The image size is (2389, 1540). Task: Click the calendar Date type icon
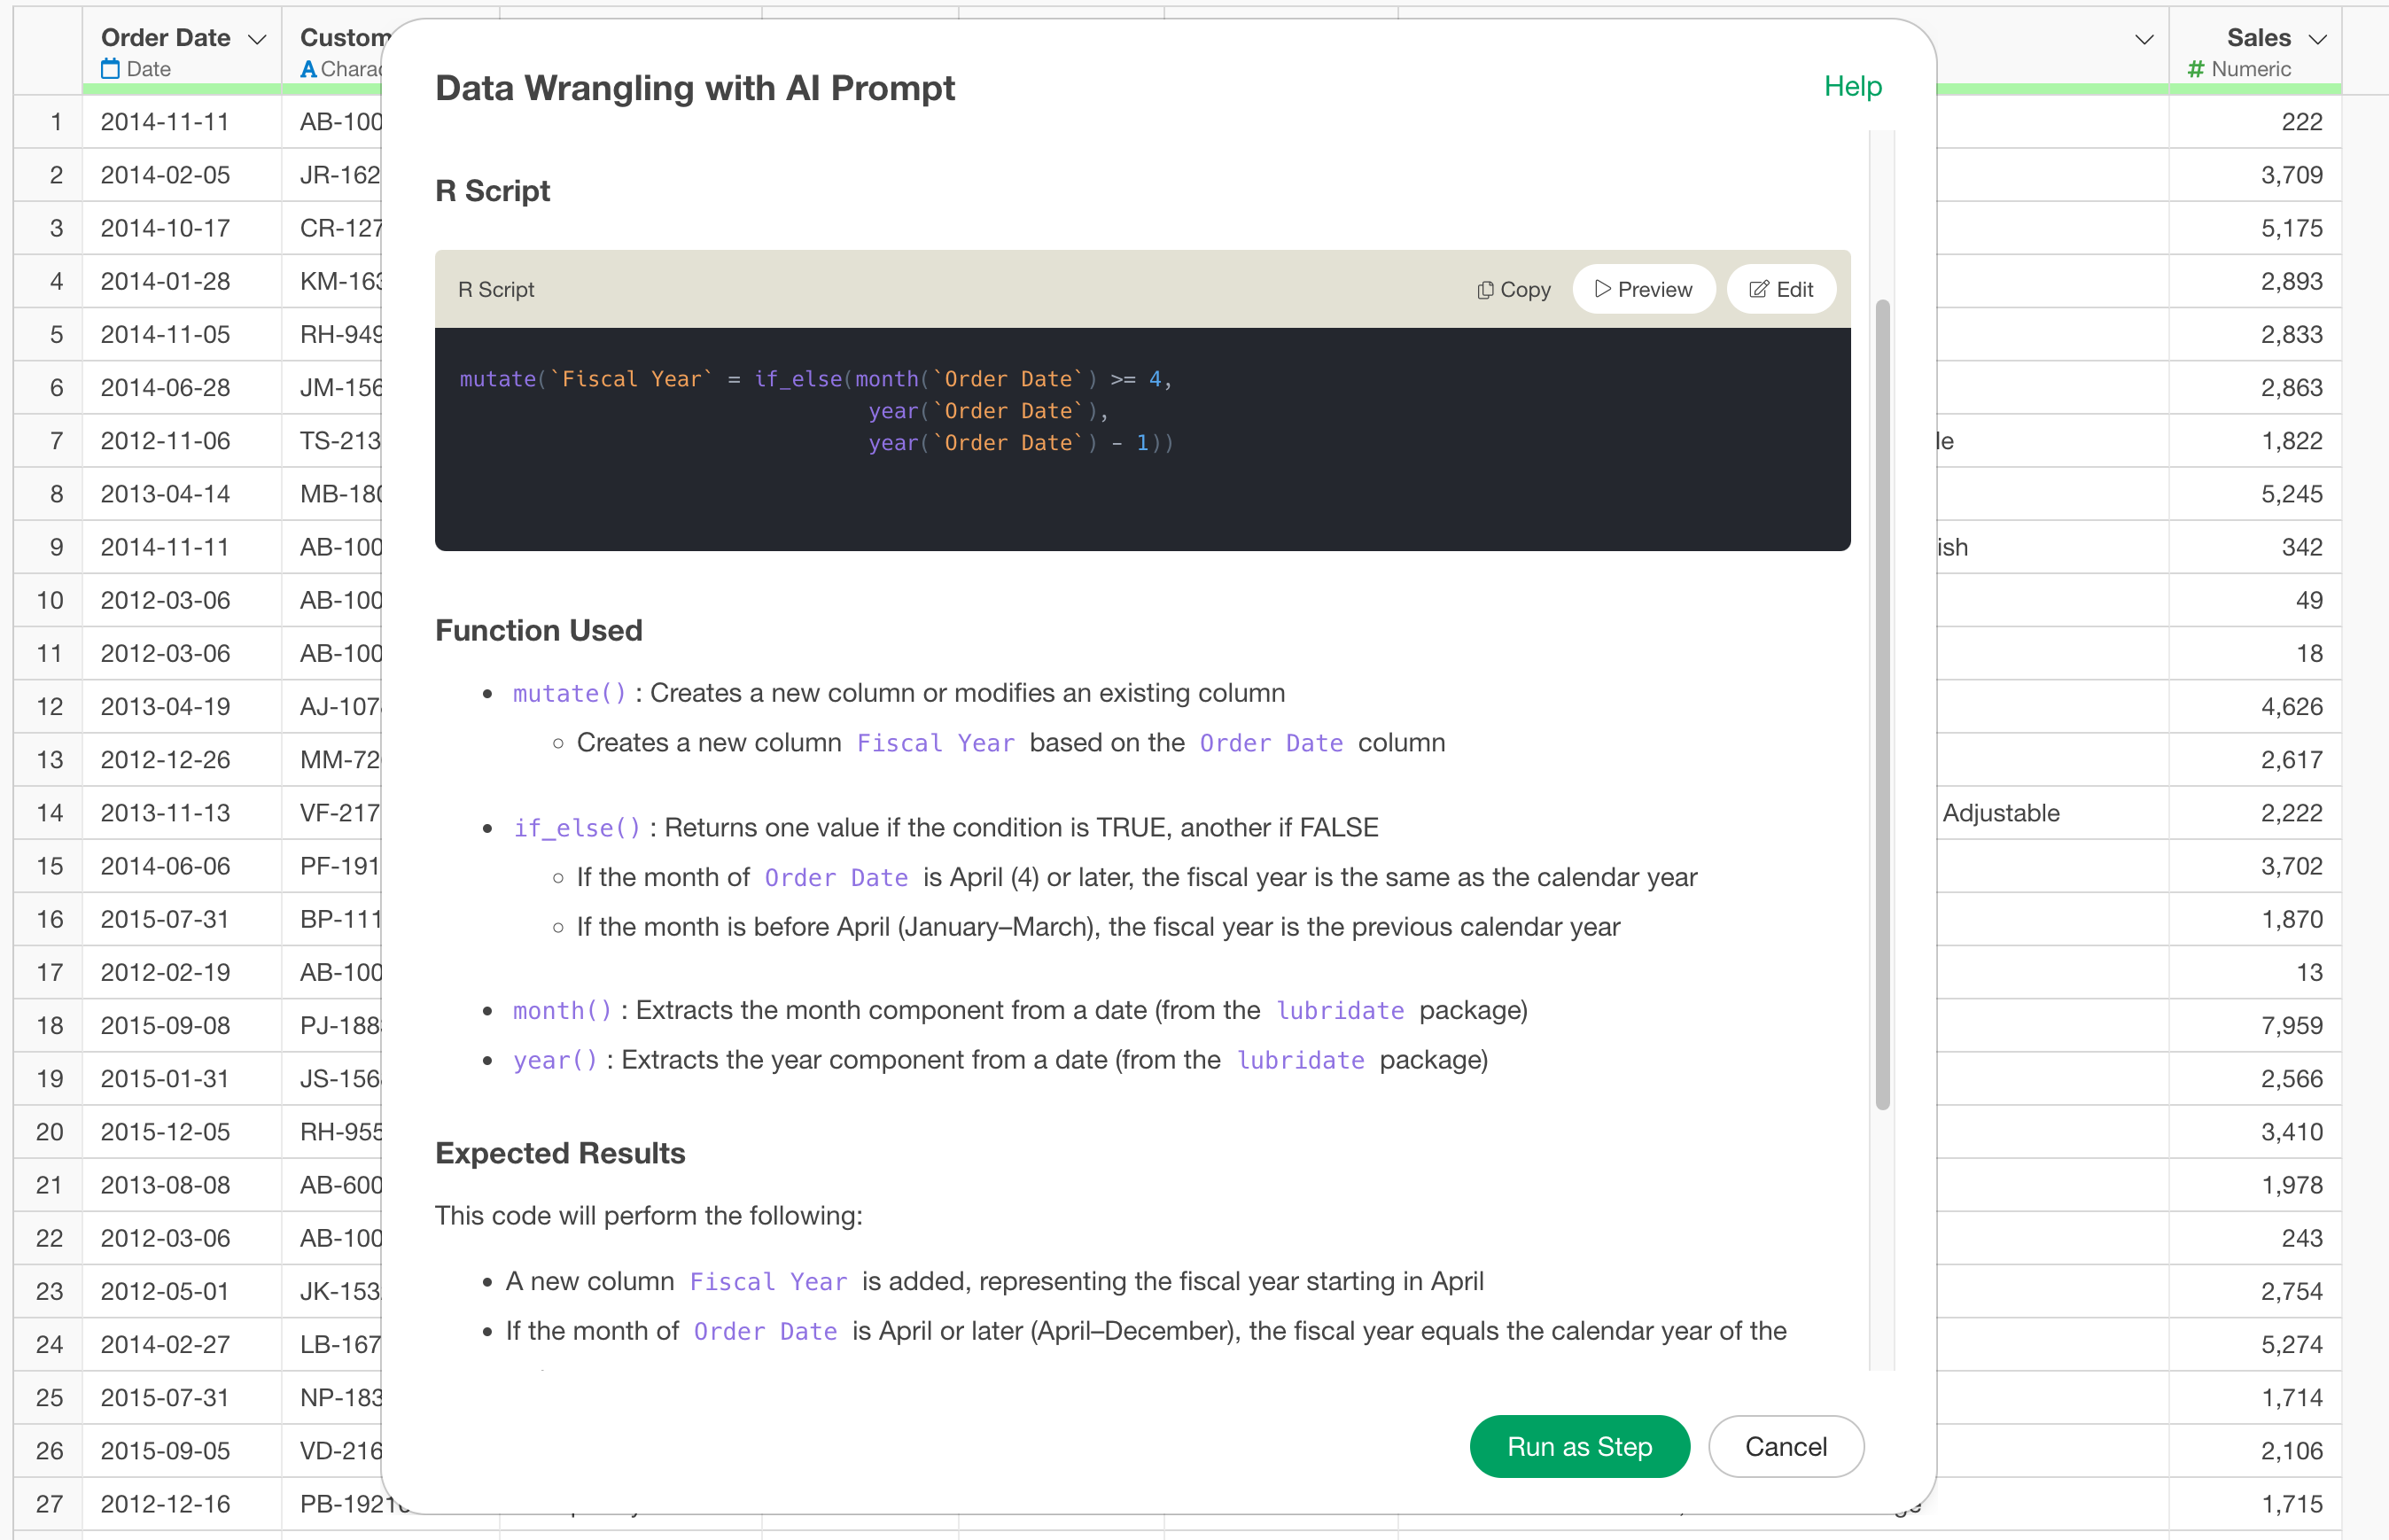tap(110, 69)
